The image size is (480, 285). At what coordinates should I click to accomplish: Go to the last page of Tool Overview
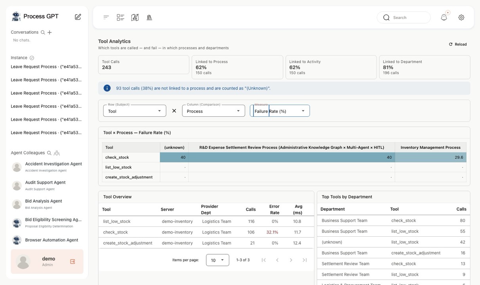(305, 260)
